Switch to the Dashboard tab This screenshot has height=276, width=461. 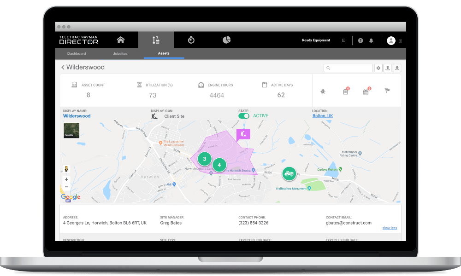77,53
